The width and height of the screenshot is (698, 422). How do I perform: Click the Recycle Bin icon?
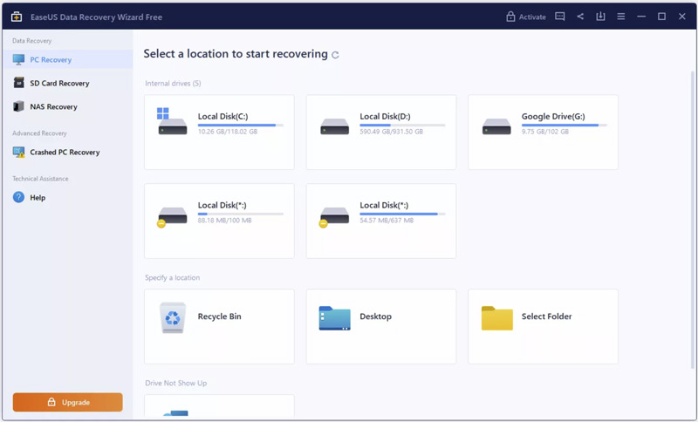click(173, 317)
